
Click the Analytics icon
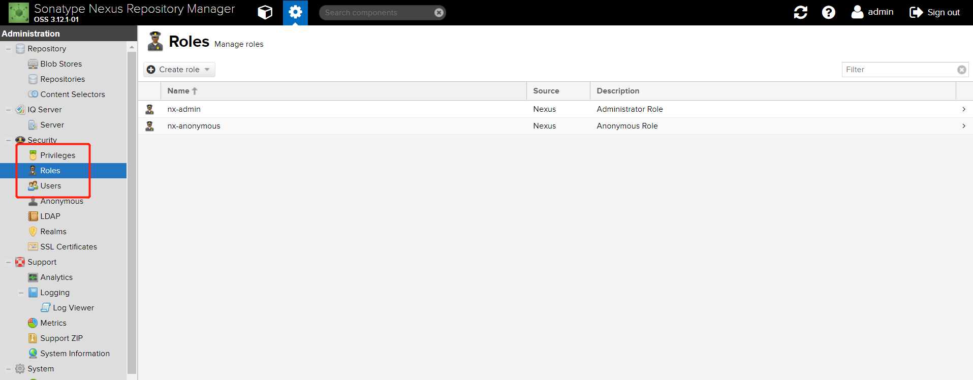[33, 277]
